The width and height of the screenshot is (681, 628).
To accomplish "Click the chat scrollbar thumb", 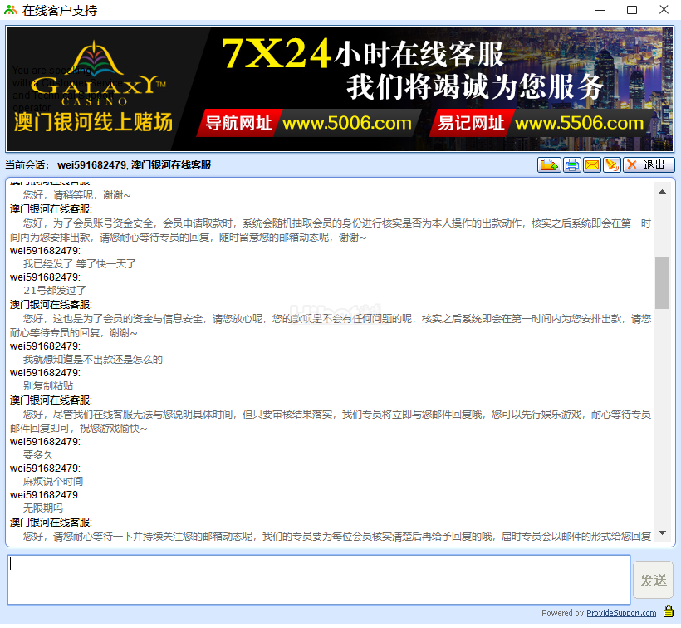I will point(662,282).
